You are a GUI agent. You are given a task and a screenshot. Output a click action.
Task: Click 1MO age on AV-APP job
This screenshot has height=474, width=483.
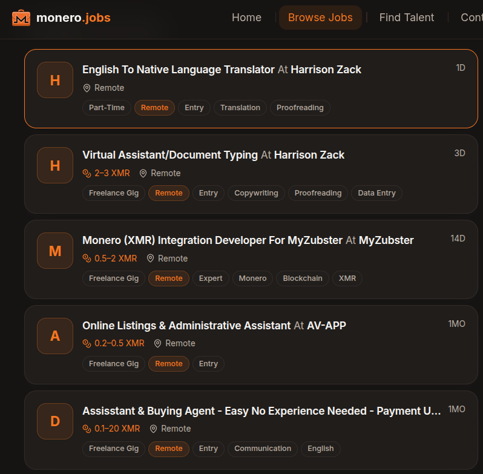click(457, 324)
